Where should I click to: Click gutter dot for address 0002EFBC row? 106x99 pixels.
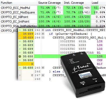[x=20, y=49]
